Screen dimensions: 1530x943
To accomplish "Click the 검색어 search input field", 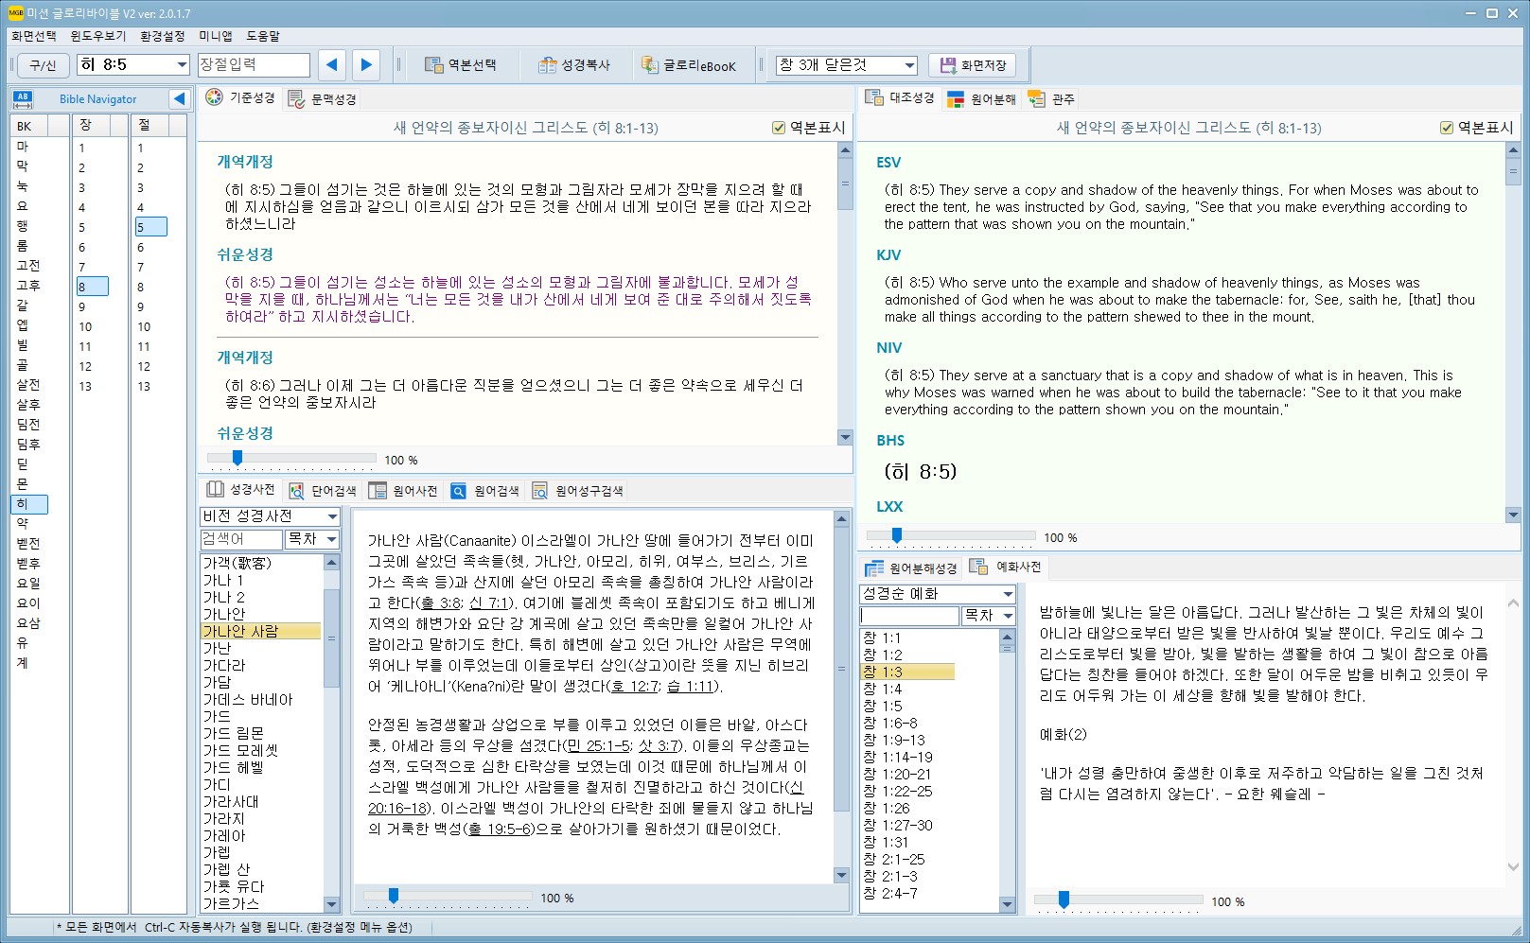I will coord(240,538).
